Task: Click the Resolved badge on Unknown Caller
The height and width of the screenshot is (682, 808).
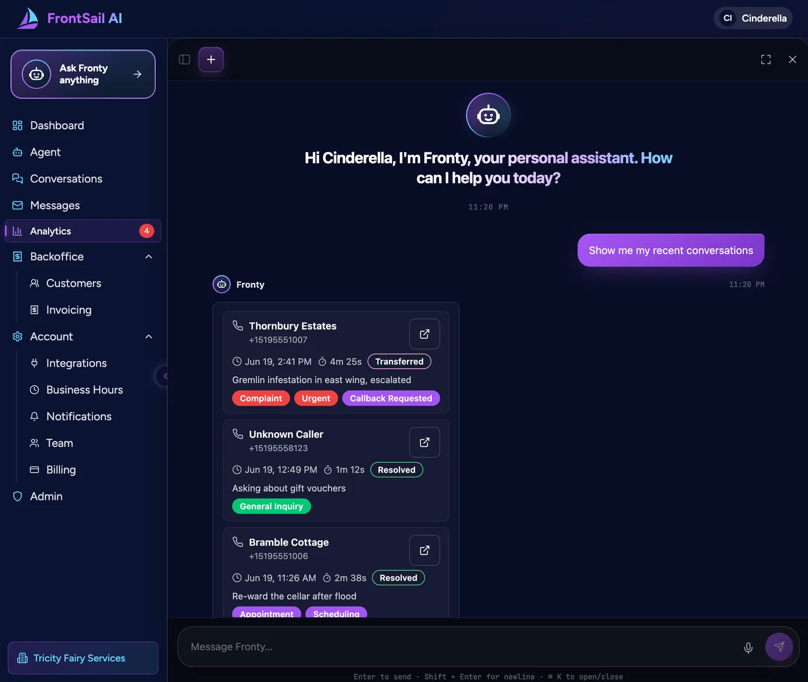Action: point(396,470)
